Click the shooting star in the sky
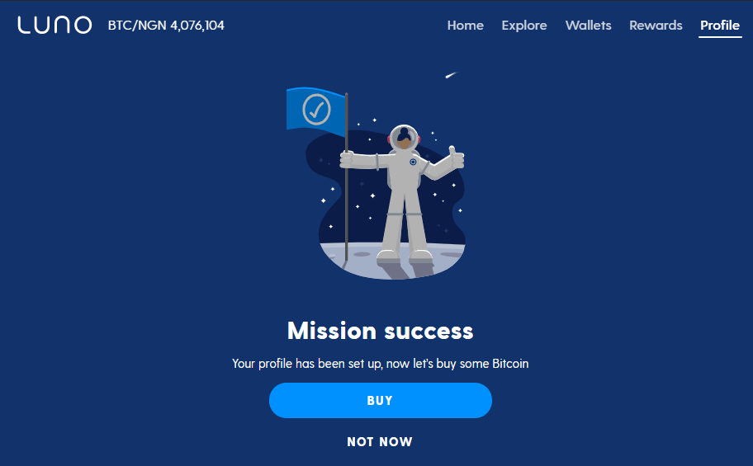Screen dimensions: 753x466 (x=451, y=75)
